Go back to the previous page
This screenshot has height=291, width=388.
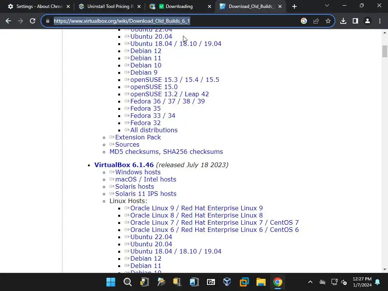click(x=8, y=21)
